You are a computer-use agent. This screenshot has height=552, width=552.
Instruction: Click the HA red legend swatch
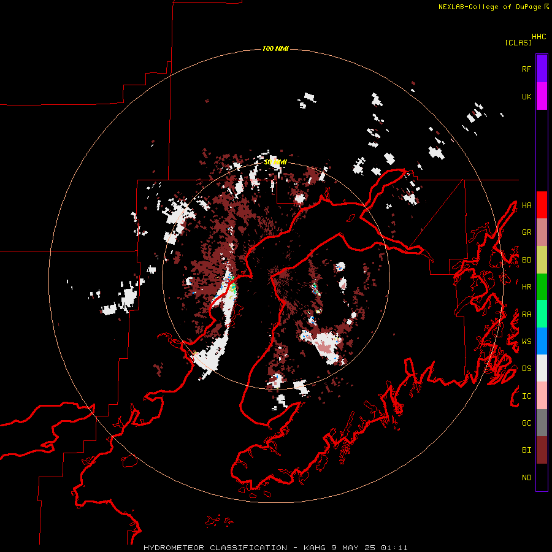542,205
